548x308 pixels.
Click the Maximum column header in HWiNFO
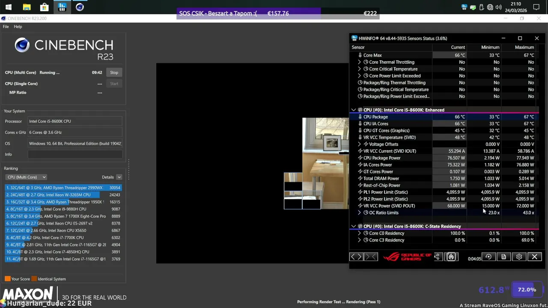coord(524,47)
